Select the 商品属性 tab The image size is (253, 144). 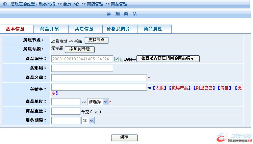tap(153, 29)
